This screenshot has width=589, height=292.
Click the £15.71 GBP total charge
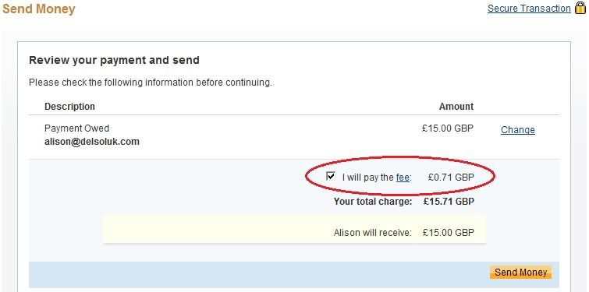[449, 202]
